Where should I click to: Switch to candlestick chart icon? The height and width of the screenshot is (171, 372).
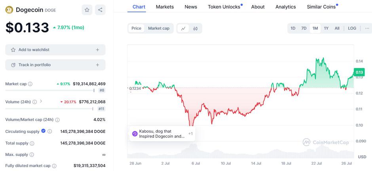(x=195, y=28)
